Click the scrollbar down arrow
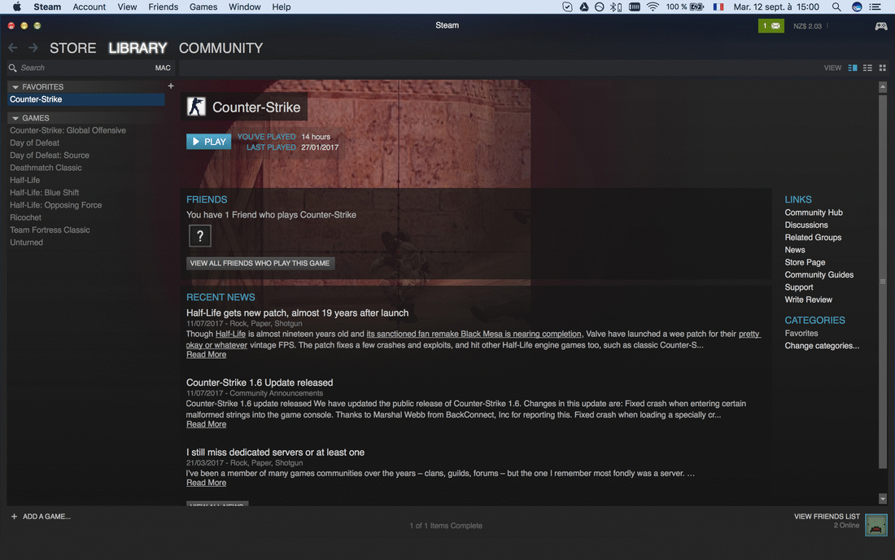 coord(883,498)
